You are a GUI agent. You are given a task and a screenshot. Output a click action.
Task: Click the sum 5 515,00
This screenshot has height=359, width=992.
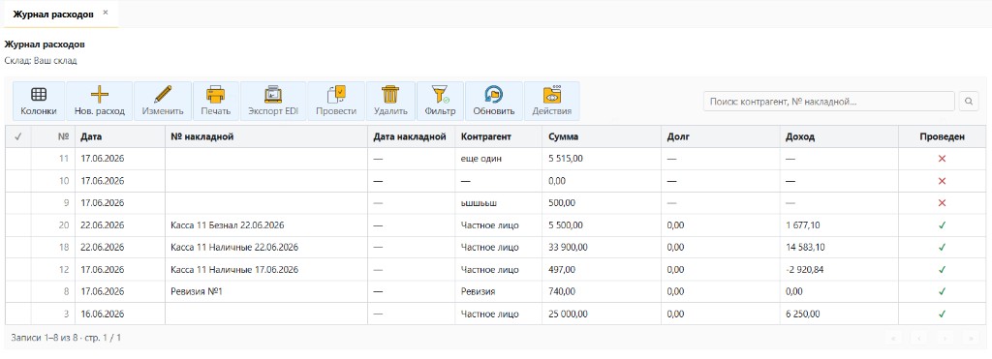[566, 159]
